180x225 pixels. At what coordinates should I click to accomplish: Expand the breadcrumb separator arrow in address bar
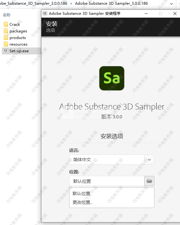click(x=71, y=3)
